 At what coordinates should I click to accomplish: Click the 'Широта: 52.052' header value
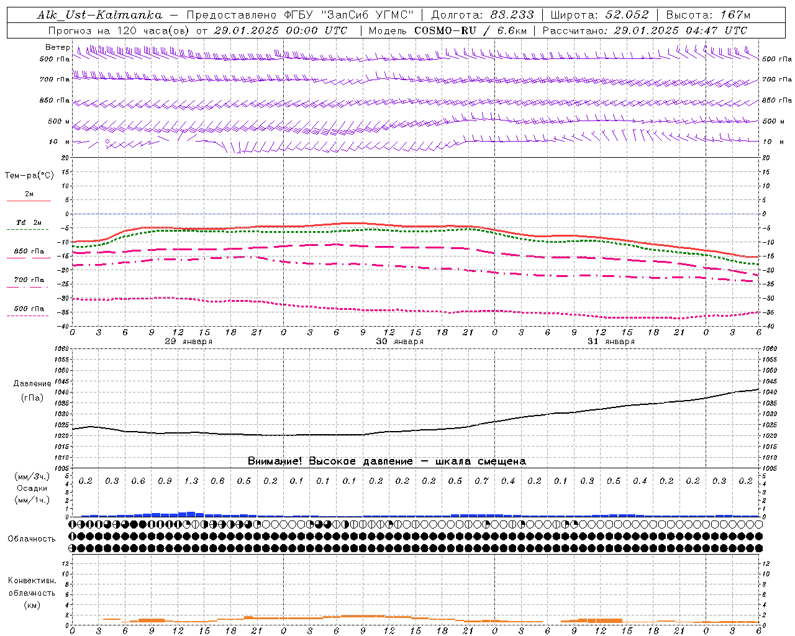(x=600, y=15)
